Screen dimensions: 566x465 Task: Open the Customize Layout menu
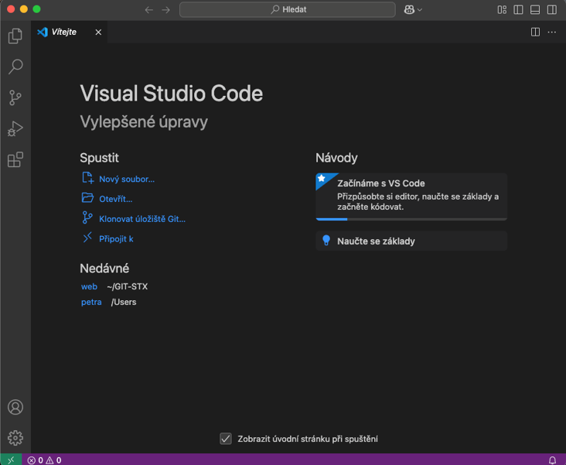point(502,10)
